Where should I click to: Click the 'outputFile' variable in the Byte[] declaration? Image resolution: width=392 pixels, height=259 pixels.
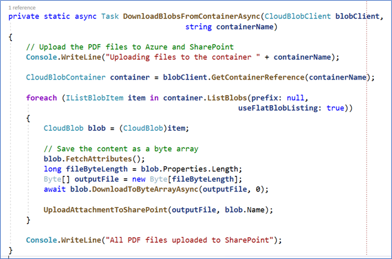click(x=97, y=179)
